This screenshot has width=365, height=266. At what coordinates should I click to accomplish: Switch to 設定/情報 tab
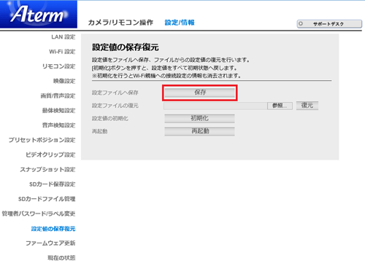pos(180,23)
